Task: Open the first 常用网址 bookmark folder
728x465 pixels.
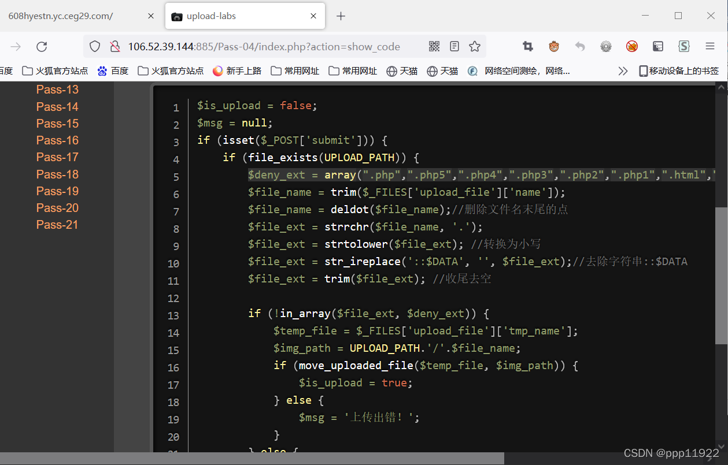Action: pos(295,71)
